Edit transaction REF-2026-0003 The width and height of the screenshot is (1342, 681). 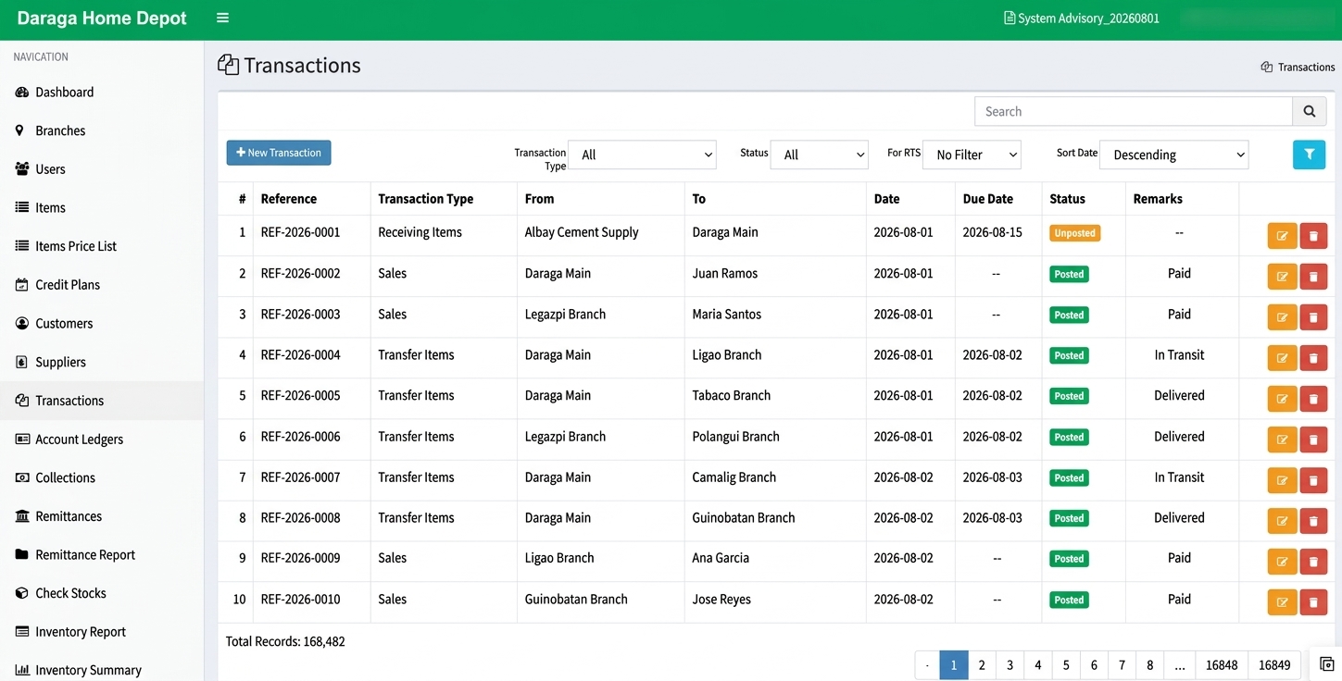pyautogui.click(x=1282, y=317)
